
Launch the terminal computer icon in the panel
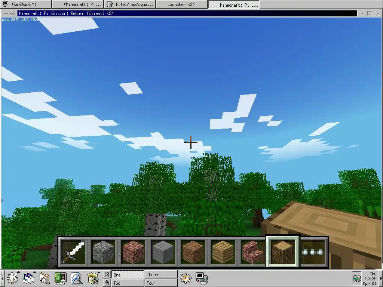pos(202,278)
